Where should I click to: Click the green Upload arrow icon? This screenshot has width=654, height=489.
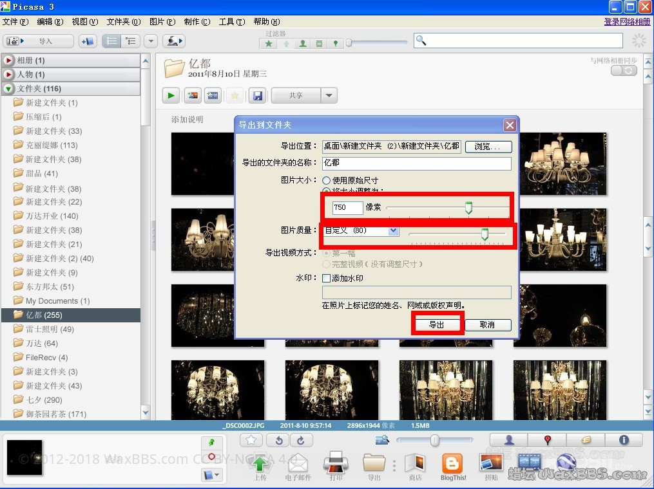tap(260, 463)
